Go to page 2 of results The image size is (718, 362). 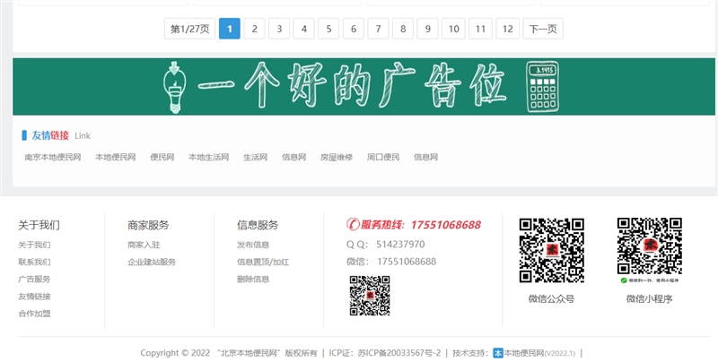pos(254,29)
